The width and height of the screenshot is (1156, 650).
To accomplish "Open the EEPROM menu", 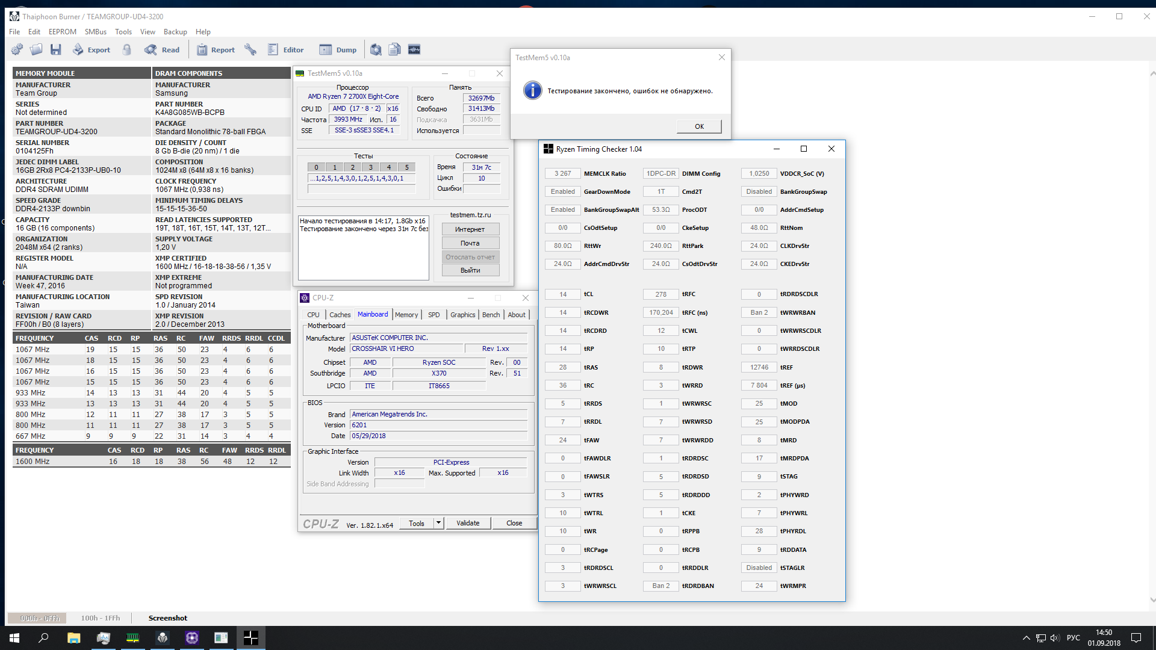I will tap(63, 32).
